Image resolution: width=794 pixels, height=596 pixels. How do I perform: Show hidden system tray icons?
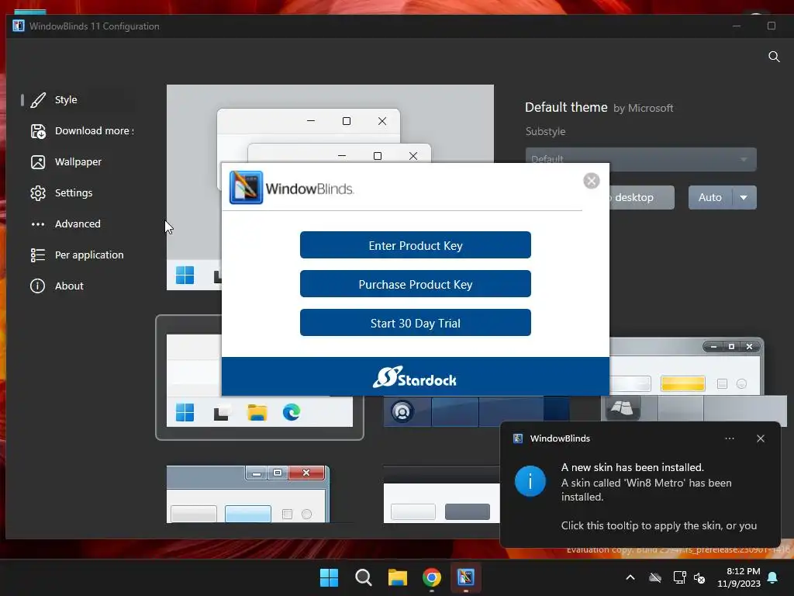[630, 577]
